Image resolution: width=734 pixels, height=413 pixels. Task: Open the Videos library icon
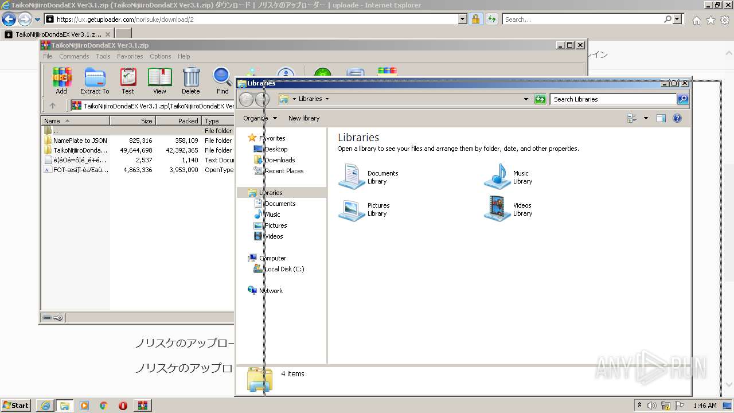[x=497, y=209]
